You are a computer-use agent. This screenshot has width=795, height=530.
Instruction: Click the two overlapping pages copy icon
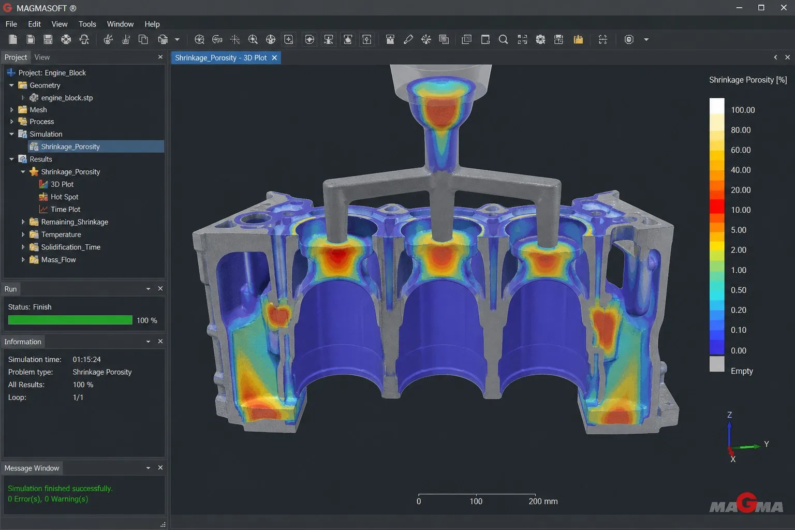pyautogui.click(x=143, y=39)
